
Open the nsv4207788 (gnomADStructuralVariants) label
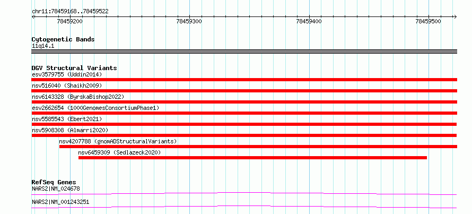coord(118,141)
